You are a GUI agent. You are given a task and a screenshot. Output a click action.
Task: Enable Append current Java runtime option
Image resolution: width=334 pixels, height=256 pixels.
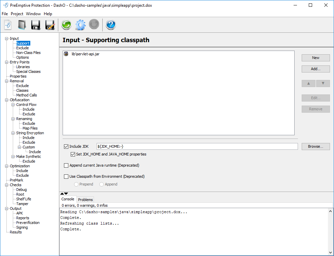click(x=66, y=165)
